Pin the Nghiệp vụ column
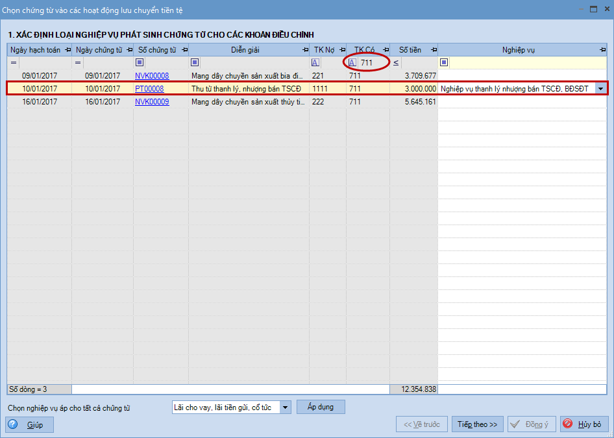The width and height of the screenshot is (614, 438). coord(602,50)
